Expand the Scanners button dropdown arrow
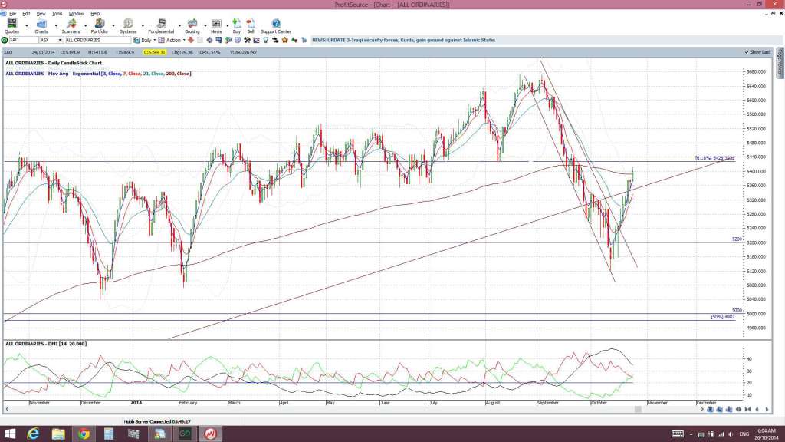The width and height of the screenshot is (785, 442). [x=86, y=26]
